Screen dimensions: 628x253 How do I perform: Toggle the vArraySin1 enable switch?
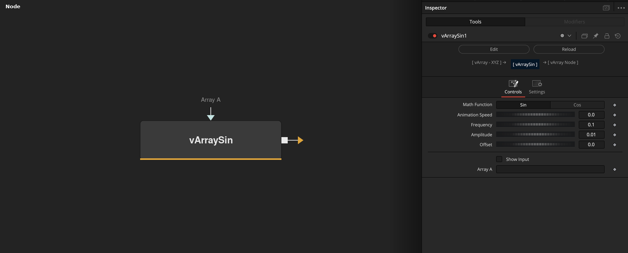point(433,36)
